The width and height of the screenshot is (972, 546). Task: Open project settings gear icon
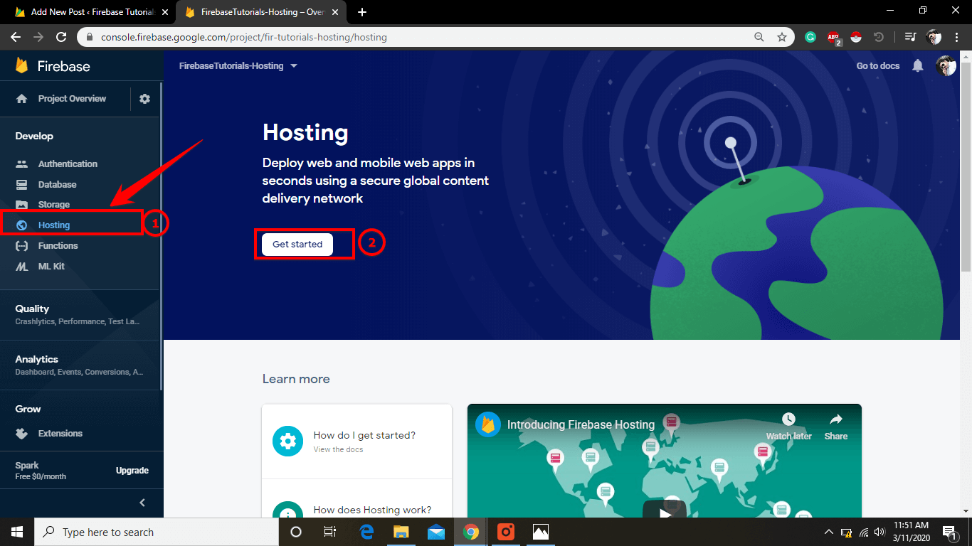pyautogui.click(x=145, y=99)
